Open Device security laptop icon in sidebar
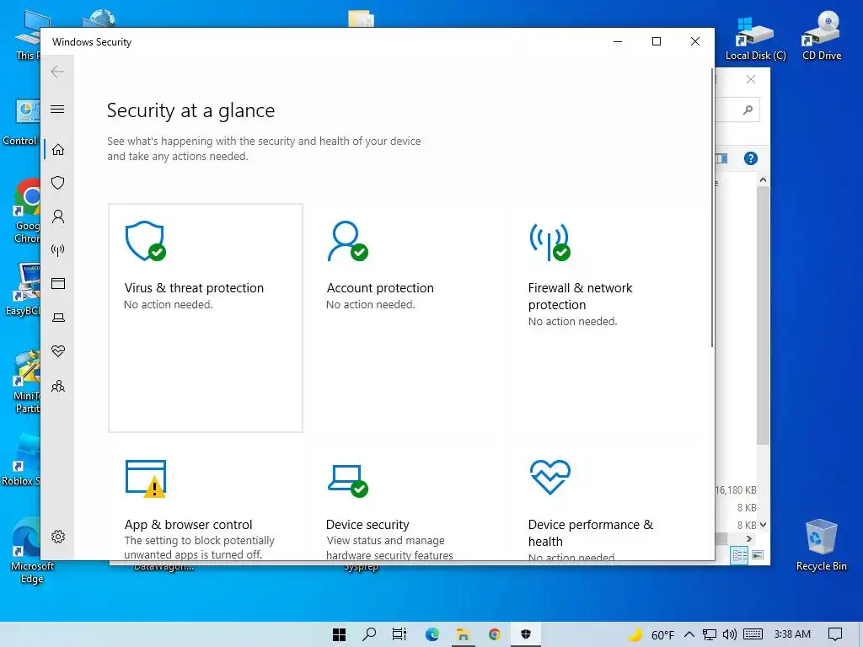Image resolution: width=863 pixels, height=647 pixels. [x=58, y=318]
